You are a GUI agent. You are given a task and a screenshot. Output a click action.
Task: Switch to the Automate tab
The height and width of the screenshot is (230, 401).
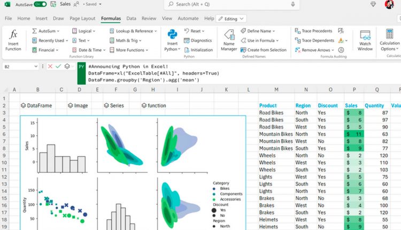click(188, 18)
